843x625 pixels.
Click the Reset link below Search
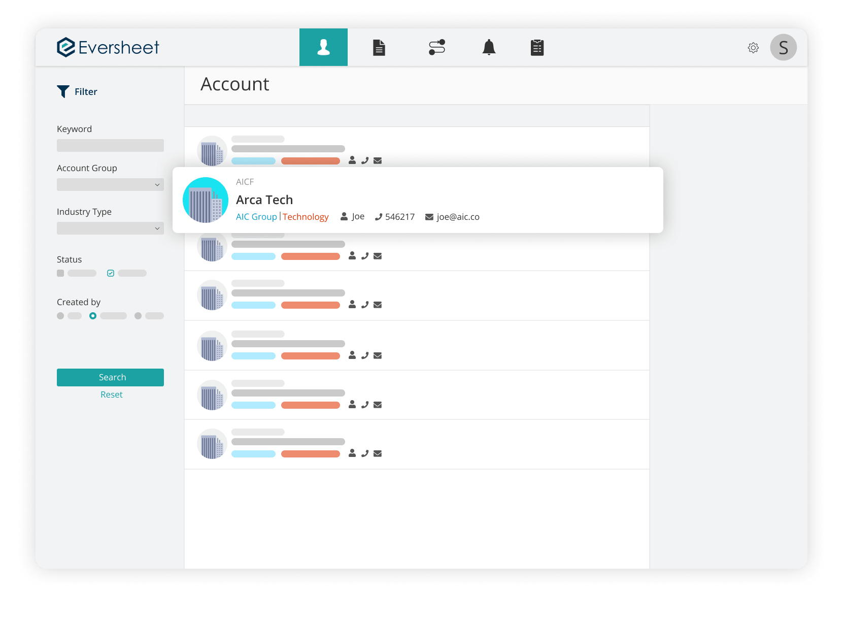tap(111, 394)
